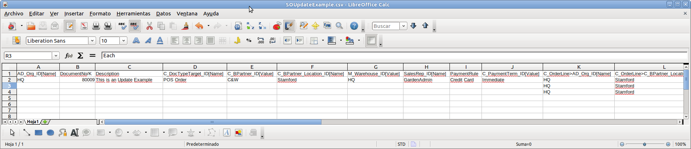
Task: Apply italic text formatting
Action: pyautogui.click(x=148, y=40)
